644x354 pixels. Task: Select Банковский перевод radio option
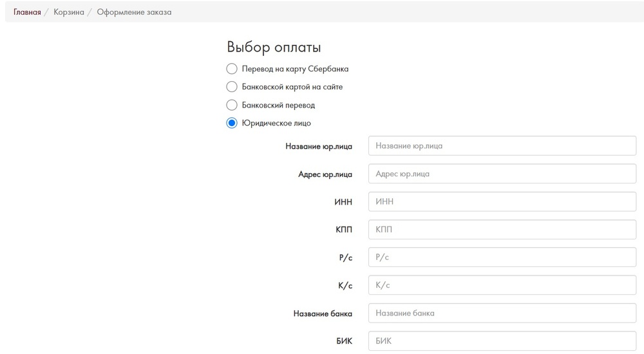[232, 105]
